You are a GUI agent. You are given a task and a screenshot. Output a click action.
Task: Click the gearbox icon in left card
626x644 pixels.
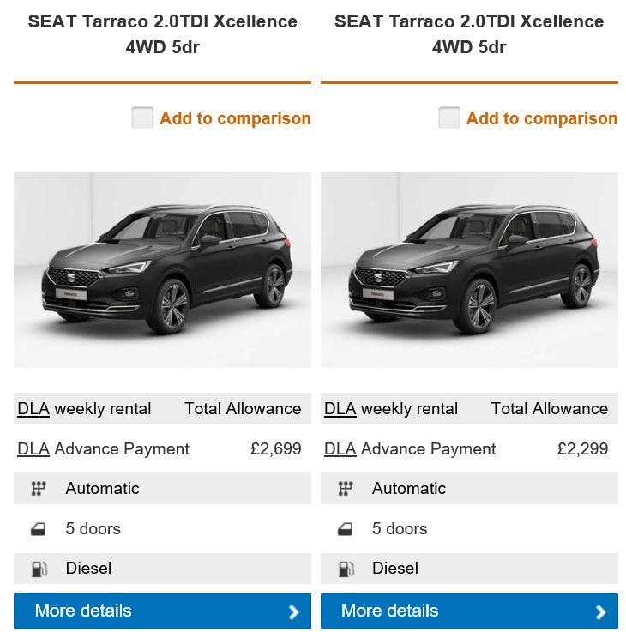point(38,489)
